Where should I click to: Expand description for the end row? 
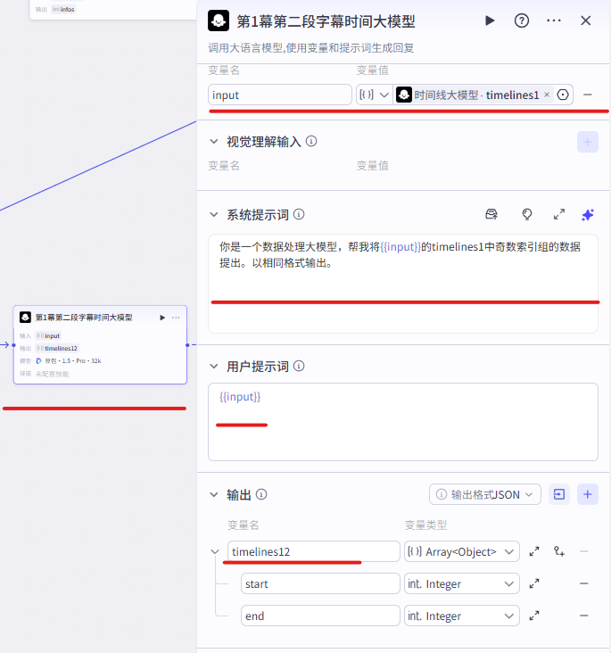tap(534, 616)
